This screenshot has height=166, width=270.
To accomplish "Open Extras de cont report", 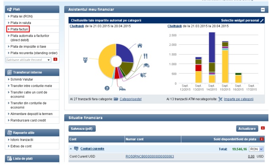I will pos(21,146).
